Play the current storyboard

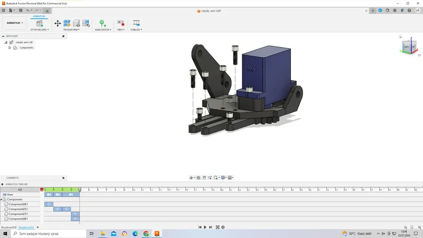pos(205,227)
